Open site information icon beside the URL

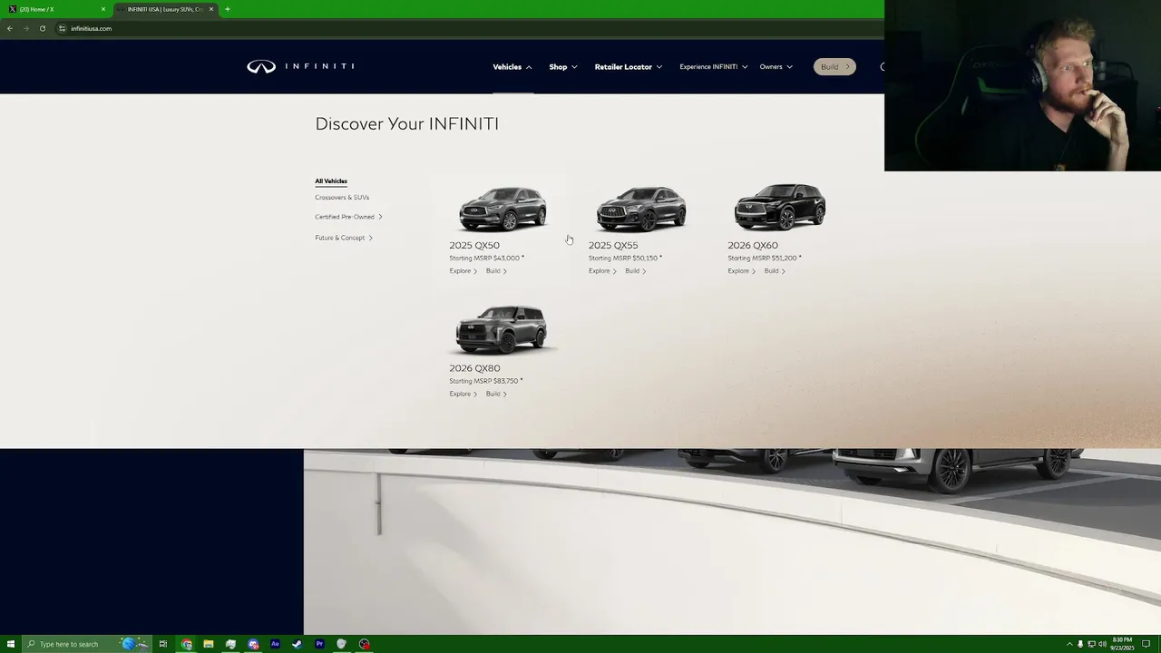[x=62, y=28]
